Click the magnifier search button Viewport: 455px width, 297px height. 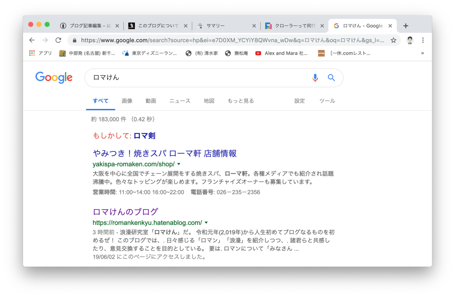331,78
